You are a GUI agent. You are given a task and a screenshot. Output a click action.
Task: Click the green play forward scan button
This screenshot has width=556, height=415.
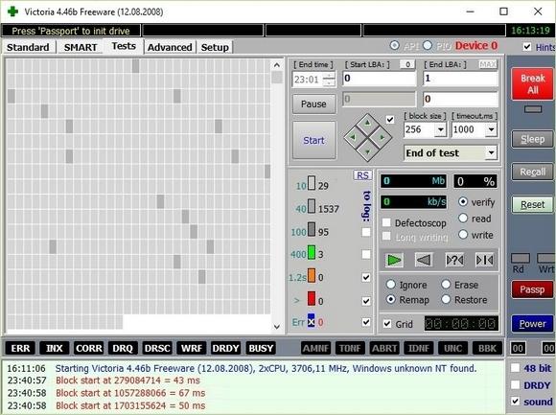pos(394,260)
